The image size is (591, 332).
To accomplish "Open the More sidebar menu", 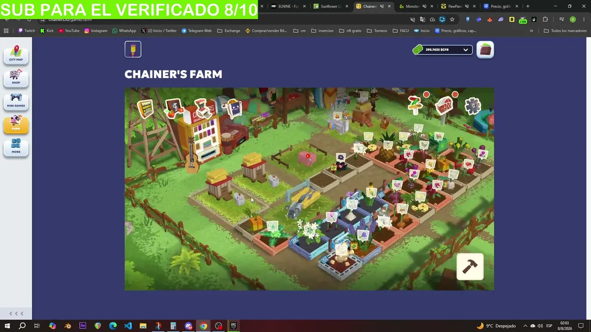I will tap(16, 147).
